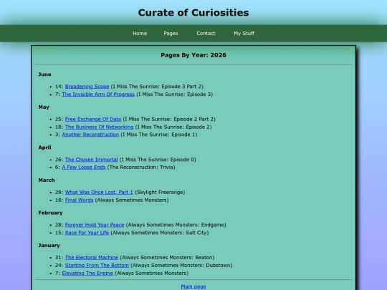Click the text (I Miss The Sunrise: Episode 2 Part 2)

(169, 119)
